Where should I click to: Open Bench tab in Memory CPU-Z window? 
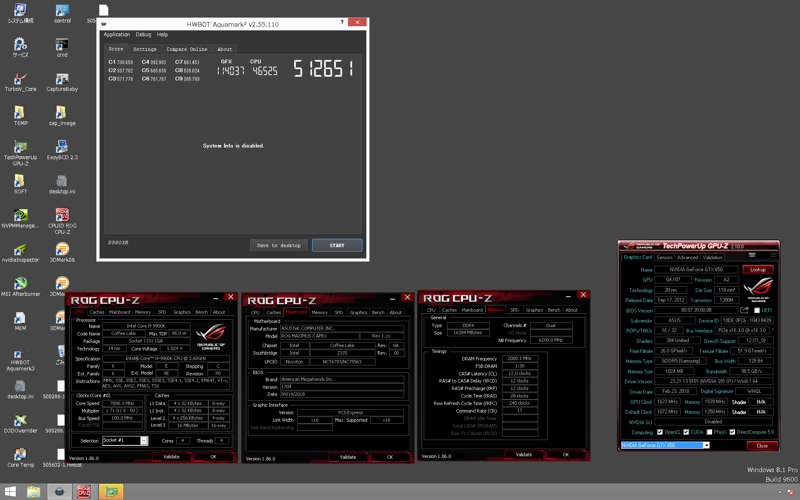pyautogui.click(x=554, y=310)
